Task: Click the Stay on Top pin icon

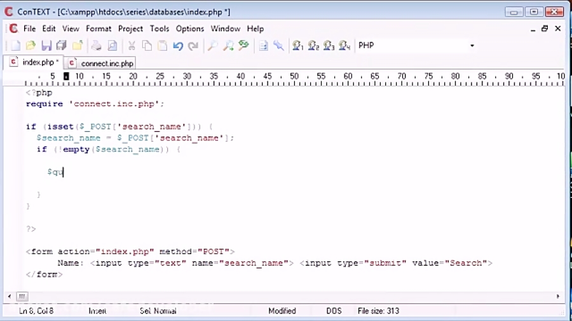Action: [x=279, y=46]
